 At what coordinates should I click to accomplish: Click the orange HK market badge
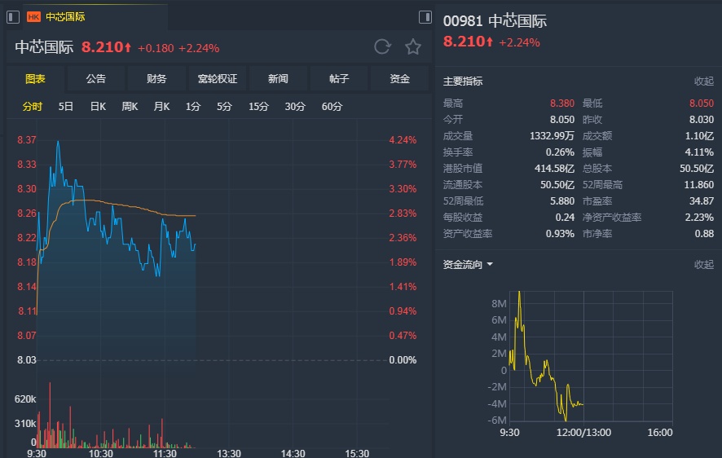coord(34,16)
